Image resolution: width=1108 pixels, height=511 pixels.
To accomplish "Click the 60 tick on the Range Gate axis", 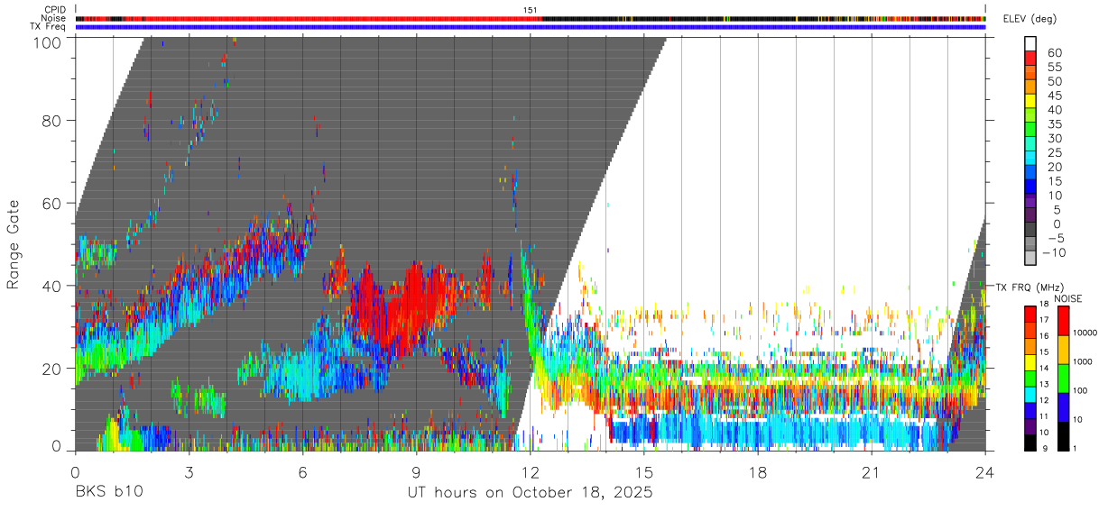I will pos(52,203).
